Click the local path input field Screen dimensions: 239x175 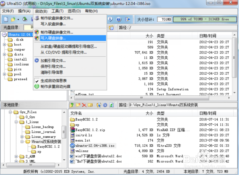coord(183,105)
